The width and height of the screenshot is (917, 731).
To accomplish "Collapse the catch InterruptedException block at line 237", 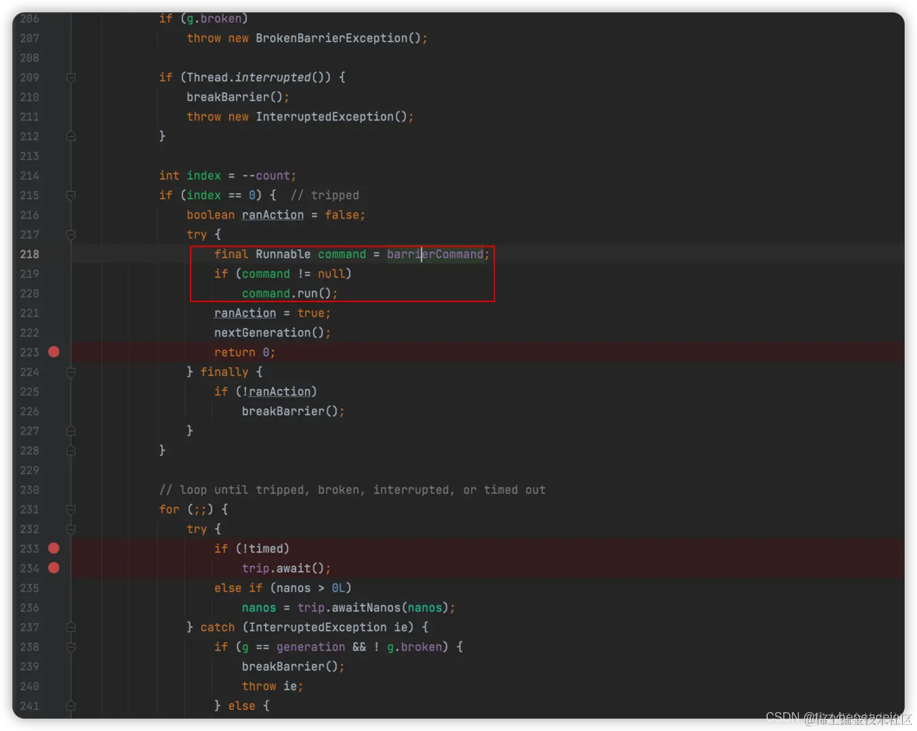I will coord(70,627).
